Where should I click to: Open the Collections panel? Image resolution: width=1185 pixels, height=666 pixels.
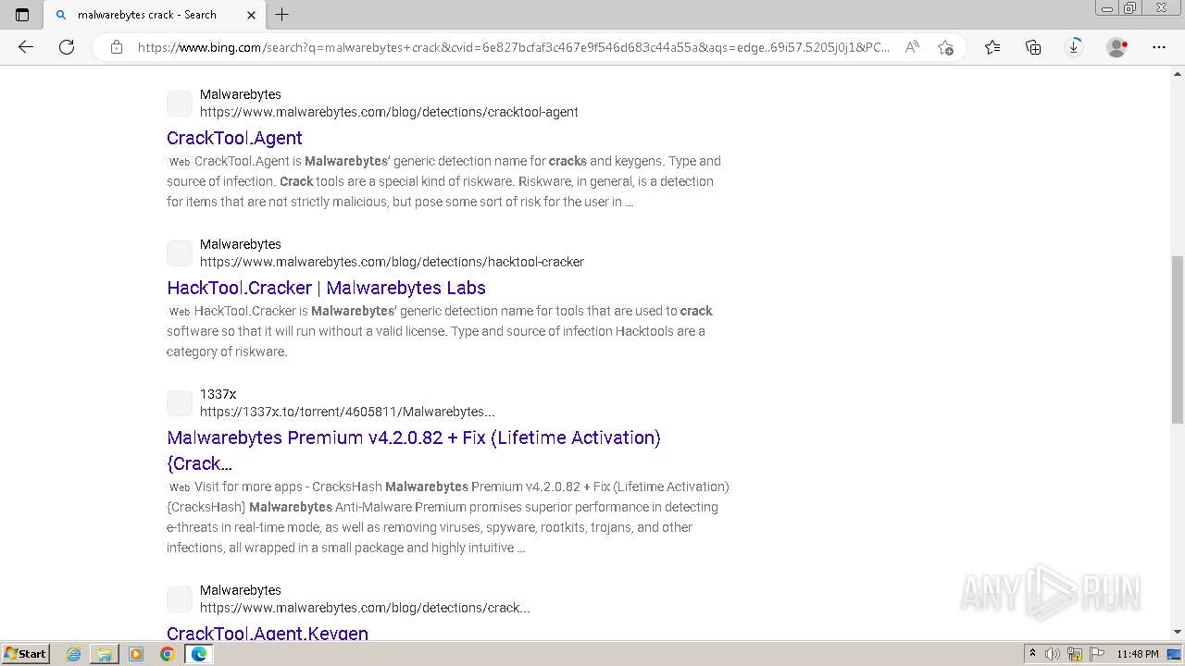[x=1033, y=47]
